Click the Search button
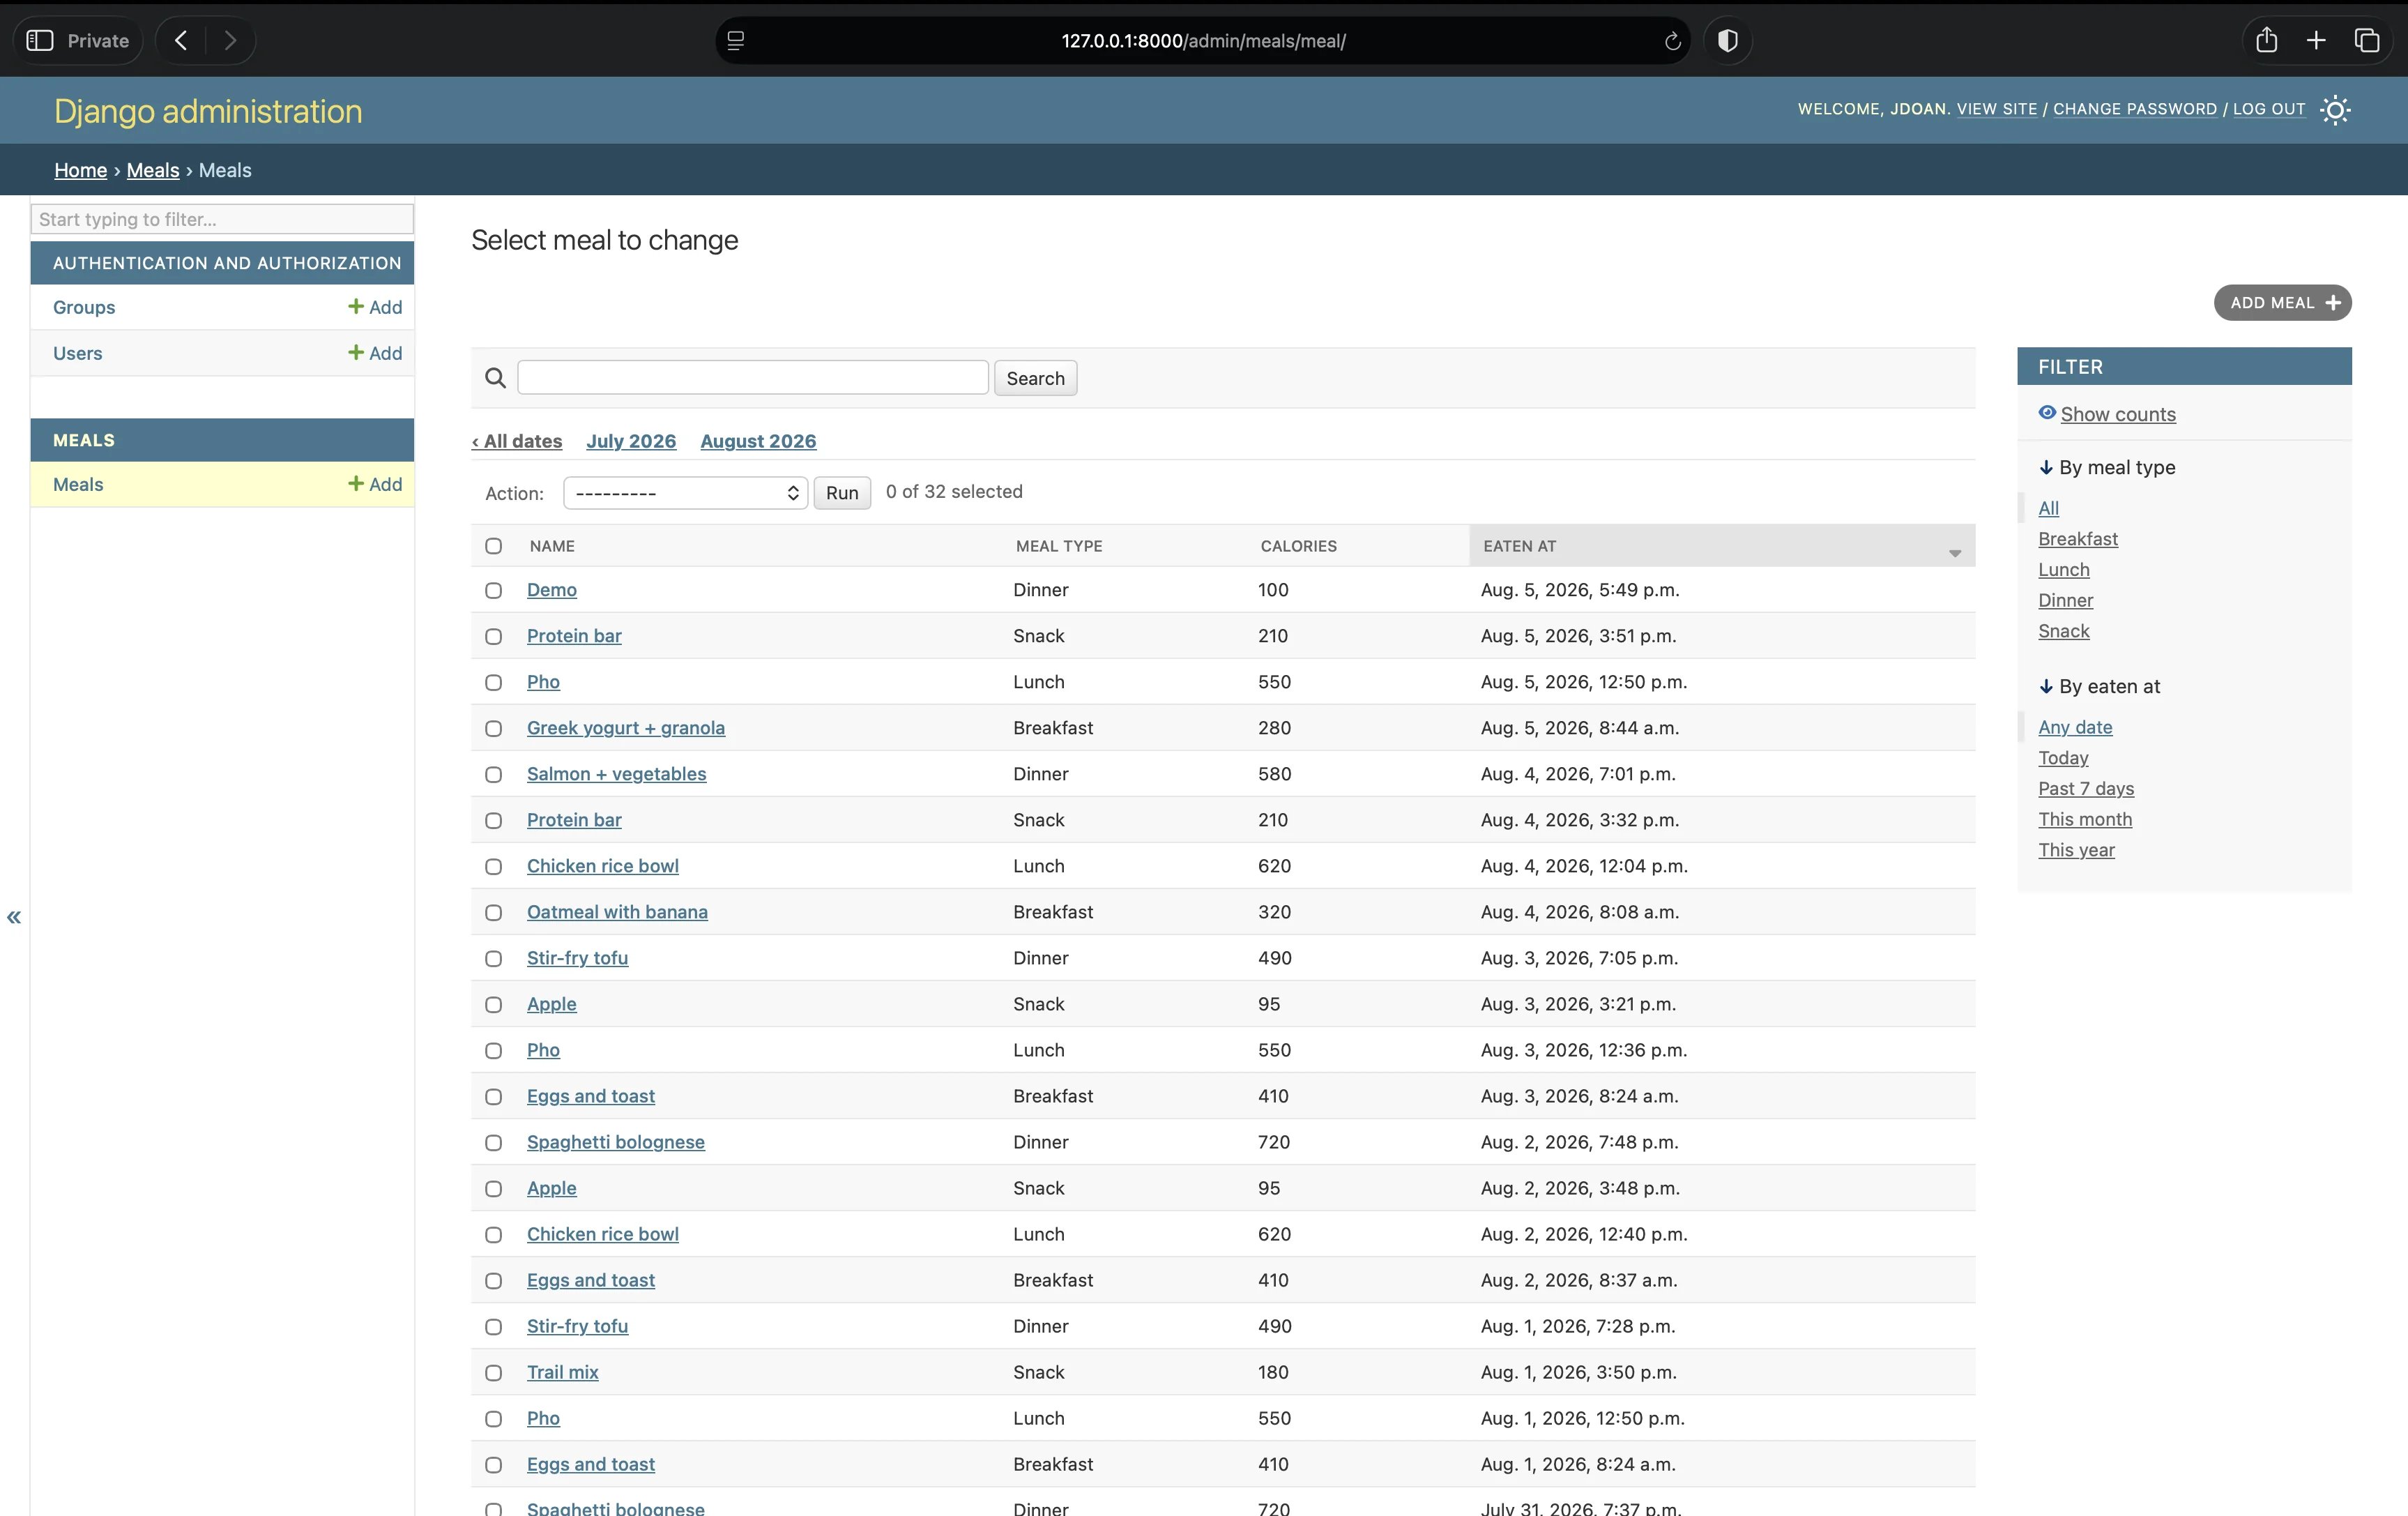The width and height of the screenshot is (2408, 1516). [1035, 378]
